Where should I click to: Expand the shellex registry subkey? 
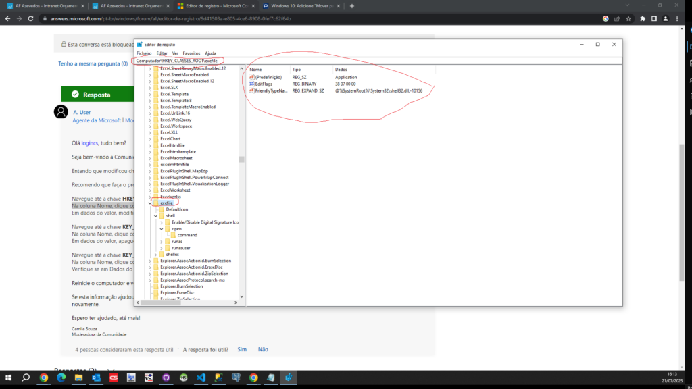pos(155,255)
